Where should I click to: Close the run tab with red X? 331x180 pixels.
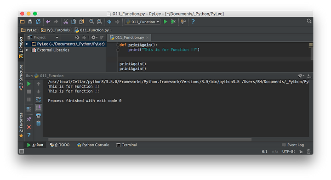29,127
